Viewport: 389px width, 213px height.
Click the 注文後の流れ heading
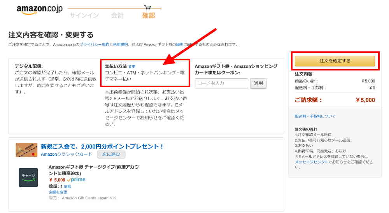306,129
